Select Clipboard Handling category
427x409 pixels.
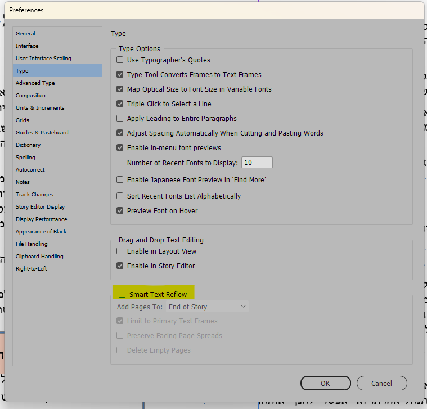coord(57,257)
